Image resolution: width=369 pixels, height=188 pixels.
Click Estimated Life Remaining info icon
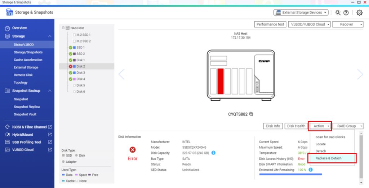tap(310, 170)
